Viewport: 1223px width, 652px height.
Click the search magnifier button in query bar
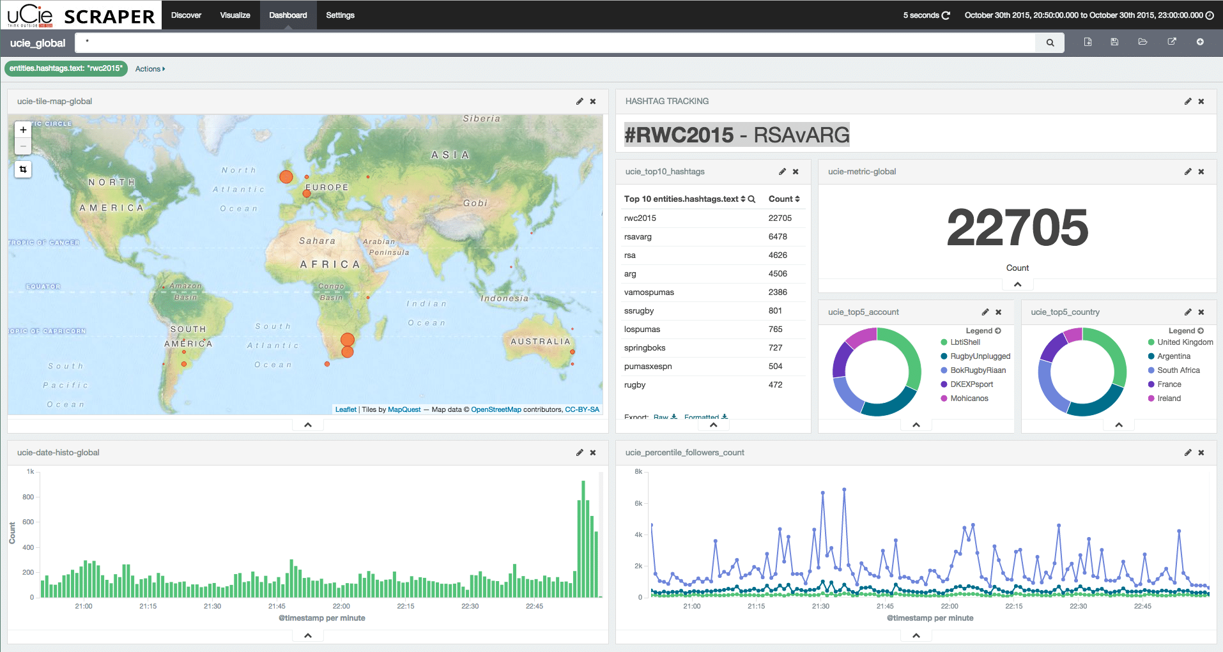coord(1050,43)
